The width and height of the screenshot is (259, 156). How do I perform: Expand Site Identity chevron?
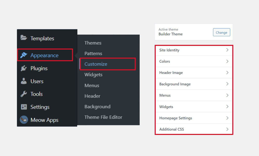[x=227, y=50]
